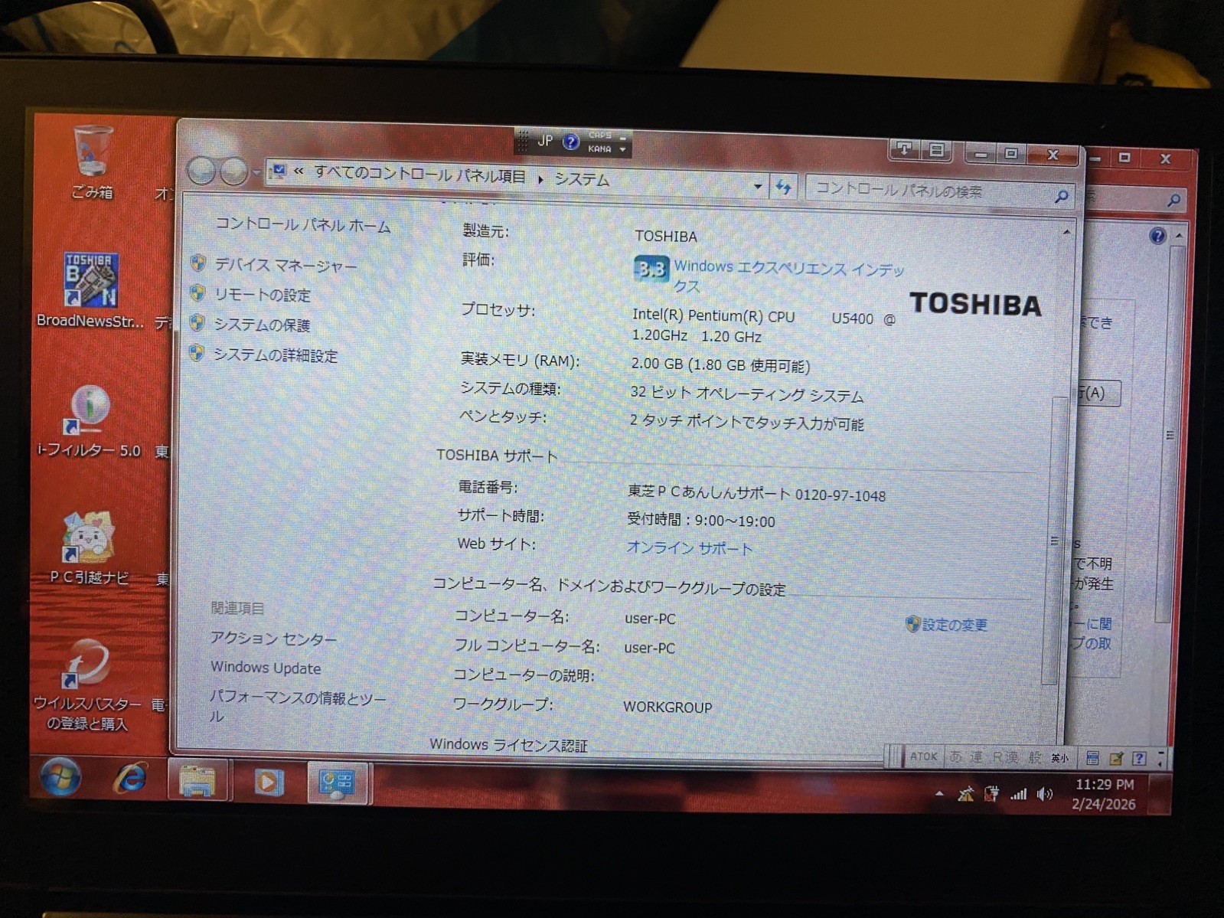Select the Control Panel taskbar button
The height and width of the screenshot is (918, 1224).
click(x=338, y=783)
